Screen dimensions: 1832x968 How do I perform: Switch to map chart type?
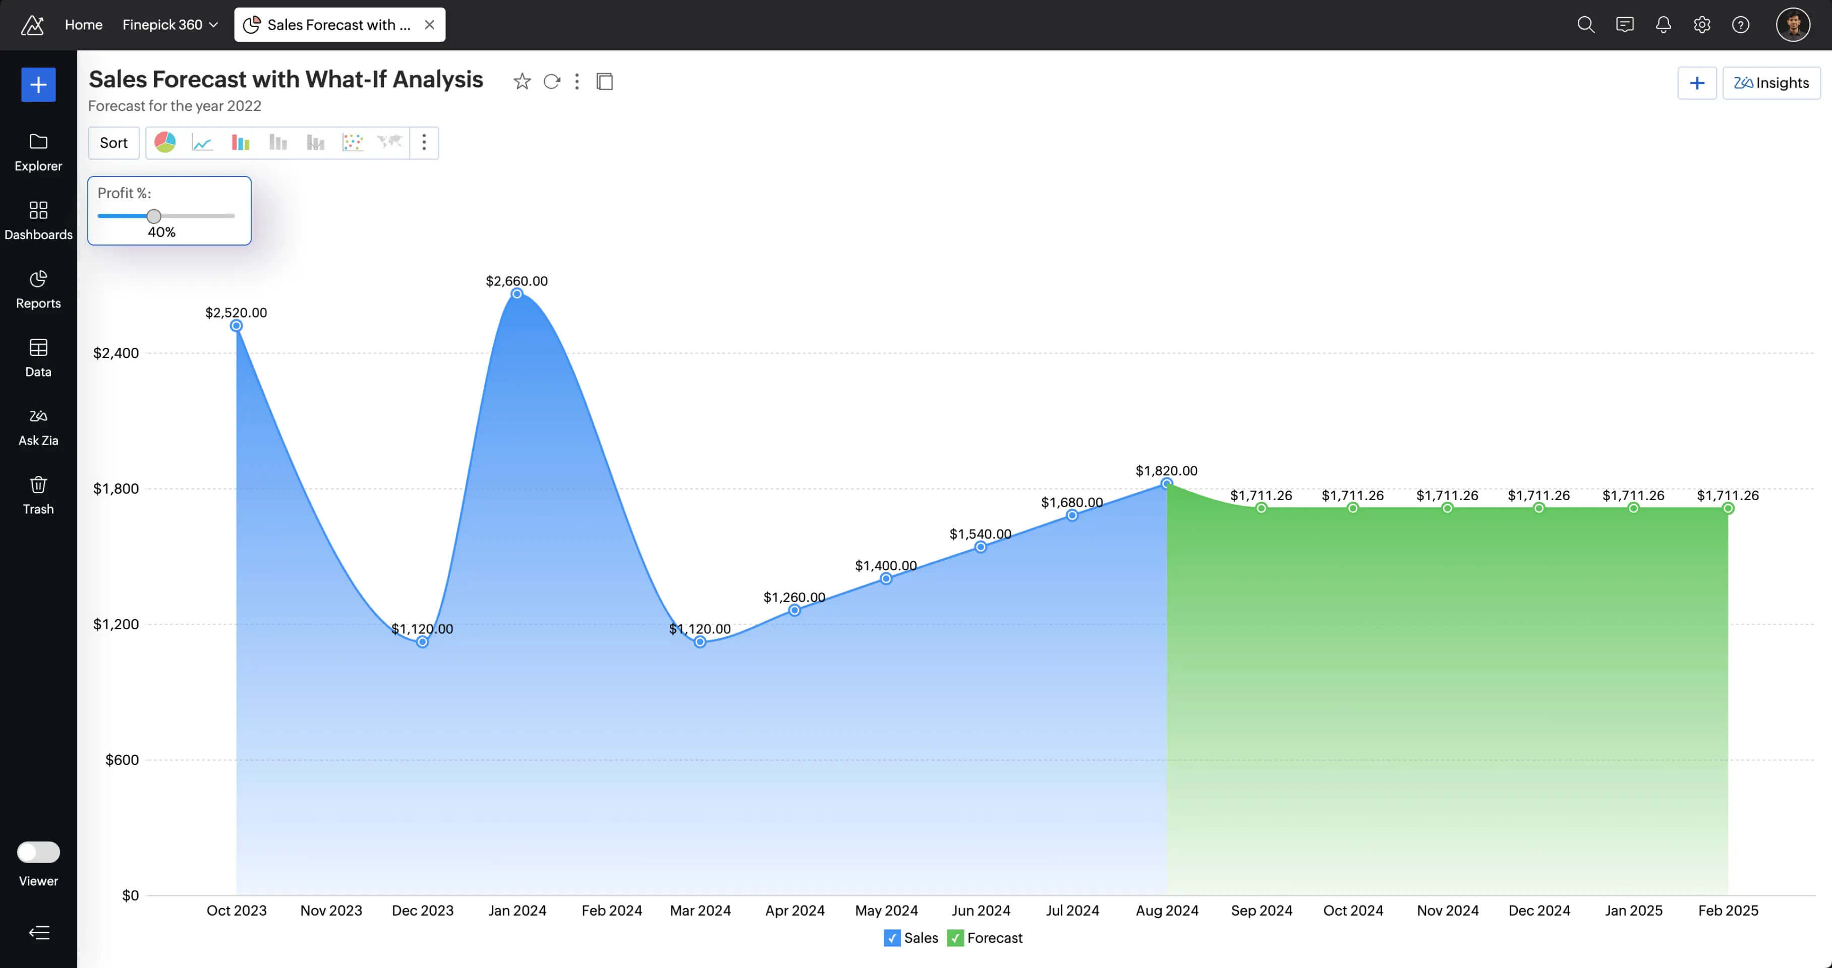point(390,143)
